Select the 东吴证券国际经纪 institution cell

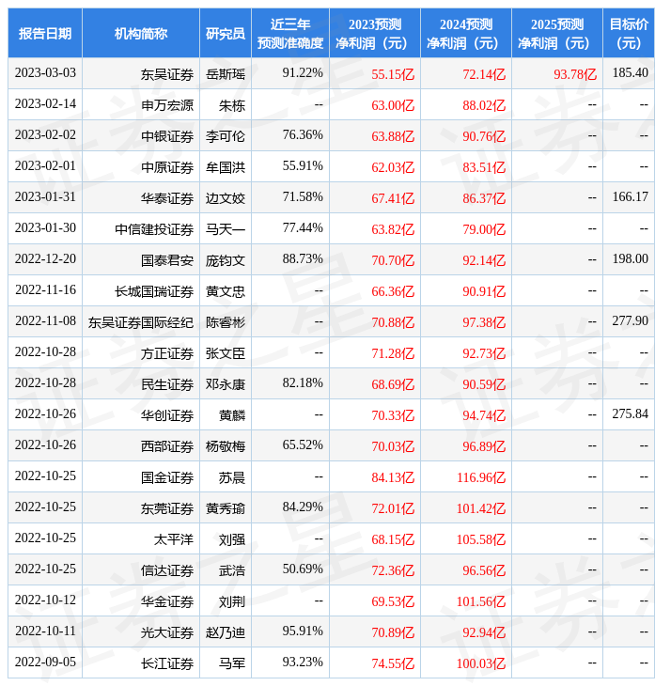[x=141, y=323]
